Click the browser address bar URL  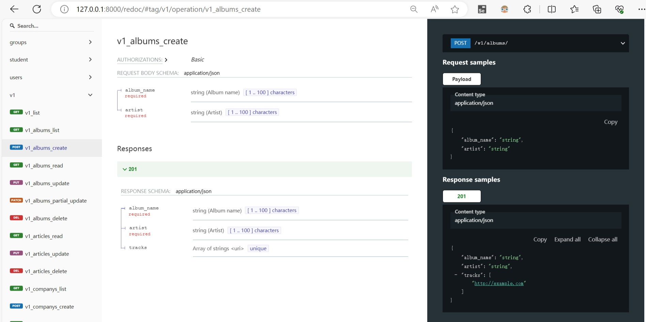168,9
